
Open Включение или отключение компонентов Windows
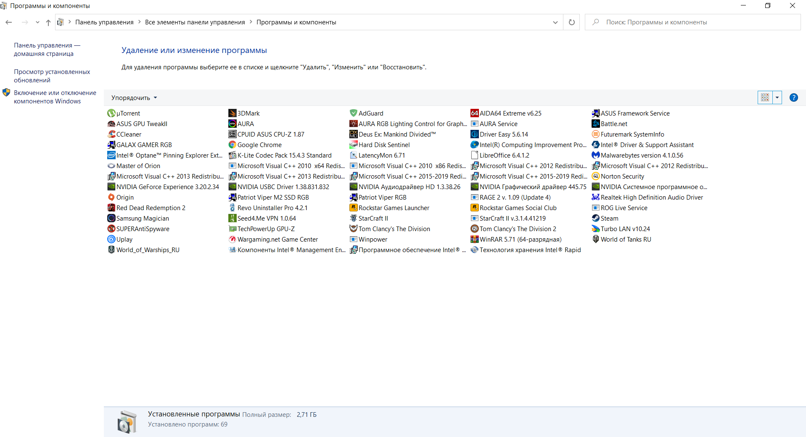coord(55,97)
